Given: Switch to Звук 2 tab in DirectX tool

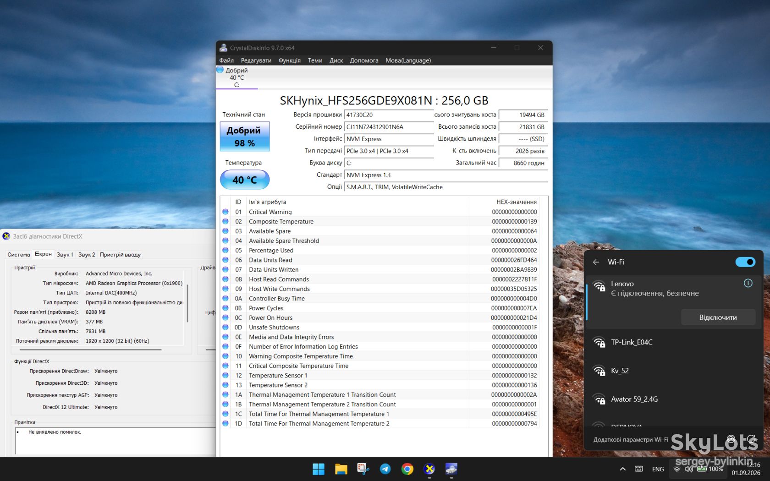Looking at the screenshot, I should (x=87, y=255).
